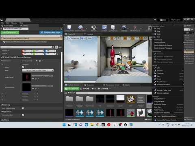Click the Save Current toolbar icon
The height and width of the screenshot is (146, 195).
(x=69, y=28)
